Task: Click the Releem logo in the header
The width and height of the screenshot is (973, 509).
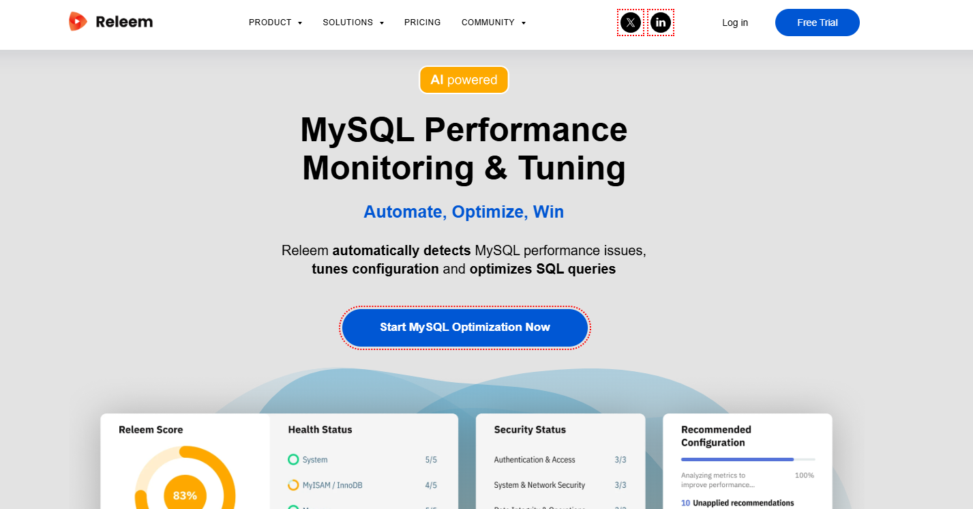Action: (110, 22)
